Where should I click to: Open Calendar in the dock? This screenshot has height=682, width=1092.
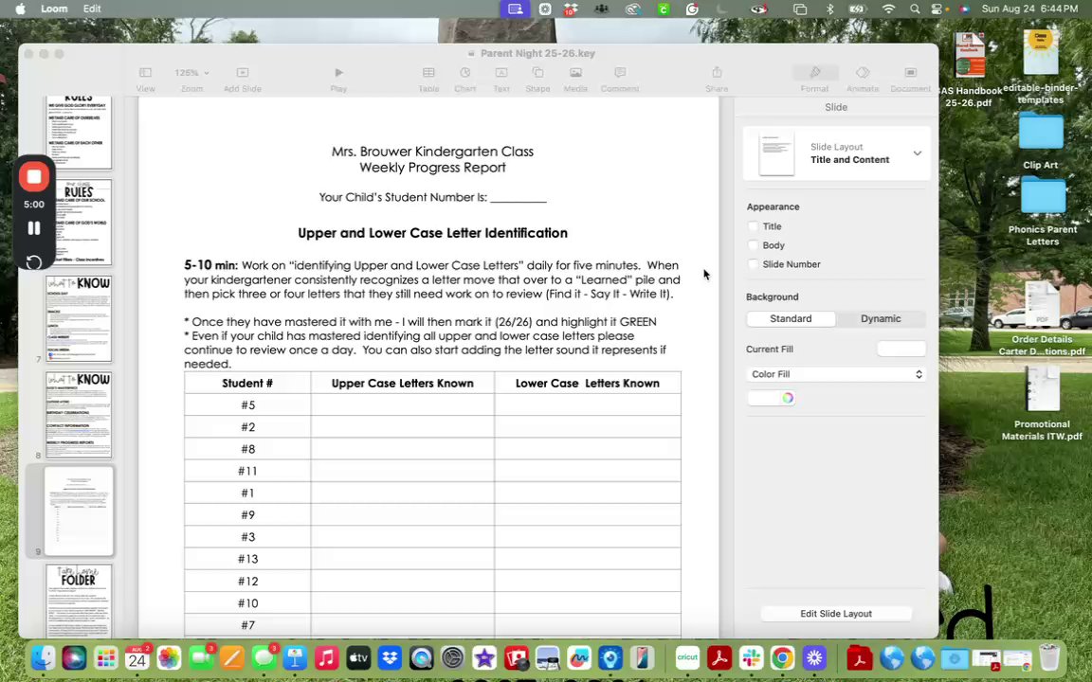click(x=137, y=657)
